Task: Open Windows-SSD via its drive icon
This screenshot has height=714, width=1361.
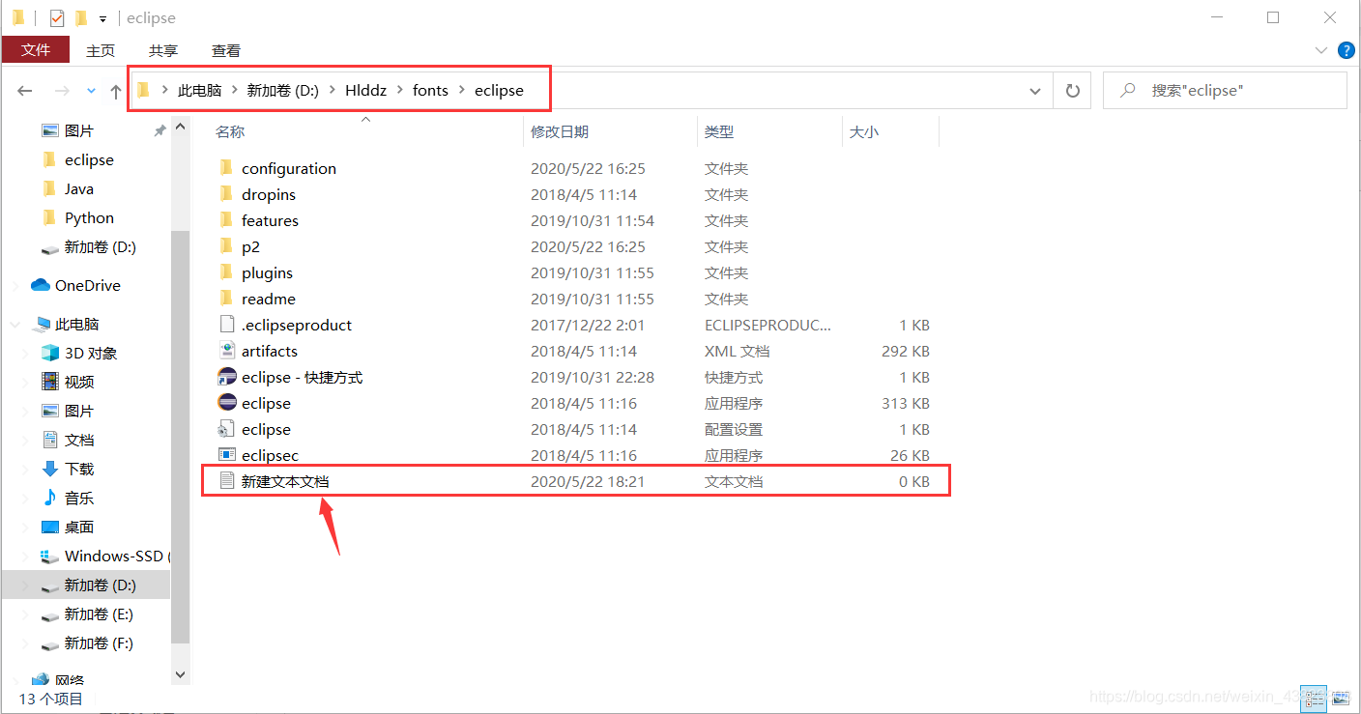Action: (50, 557)
